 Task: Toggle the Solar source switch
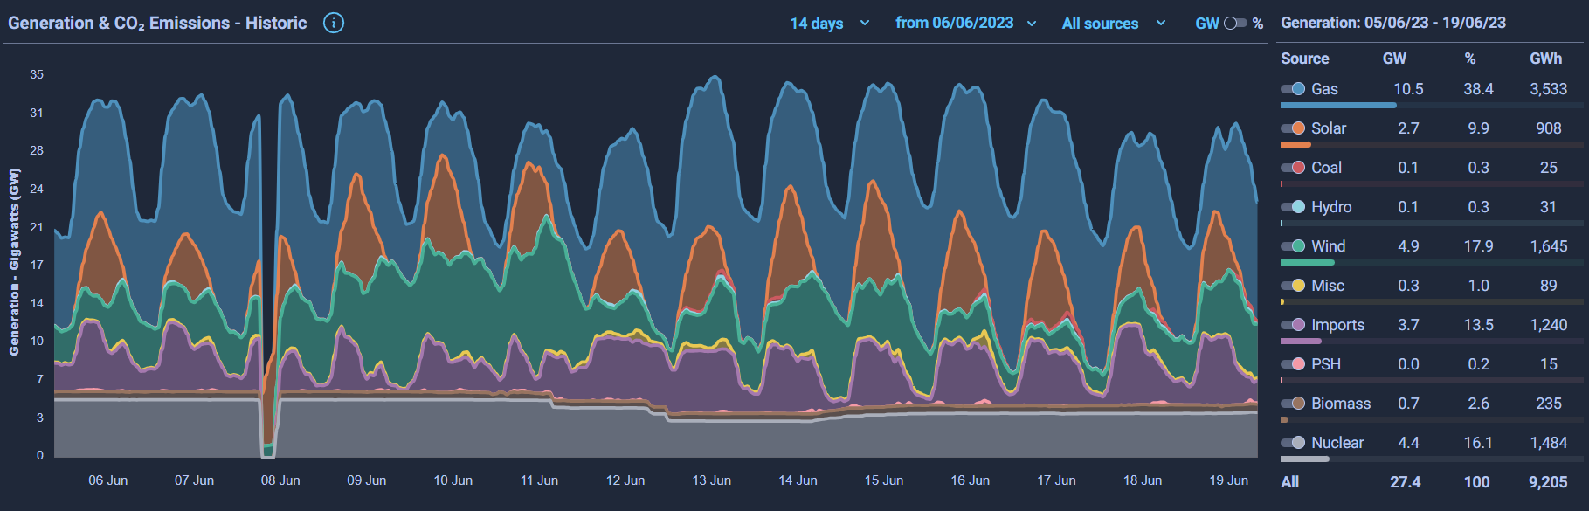(x=1293, y=128)
